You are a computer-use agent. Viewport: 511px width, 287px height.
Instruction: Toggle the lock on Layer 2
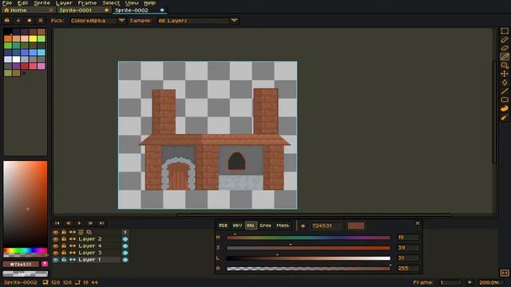pyautogui.click(x=64, y=239)
